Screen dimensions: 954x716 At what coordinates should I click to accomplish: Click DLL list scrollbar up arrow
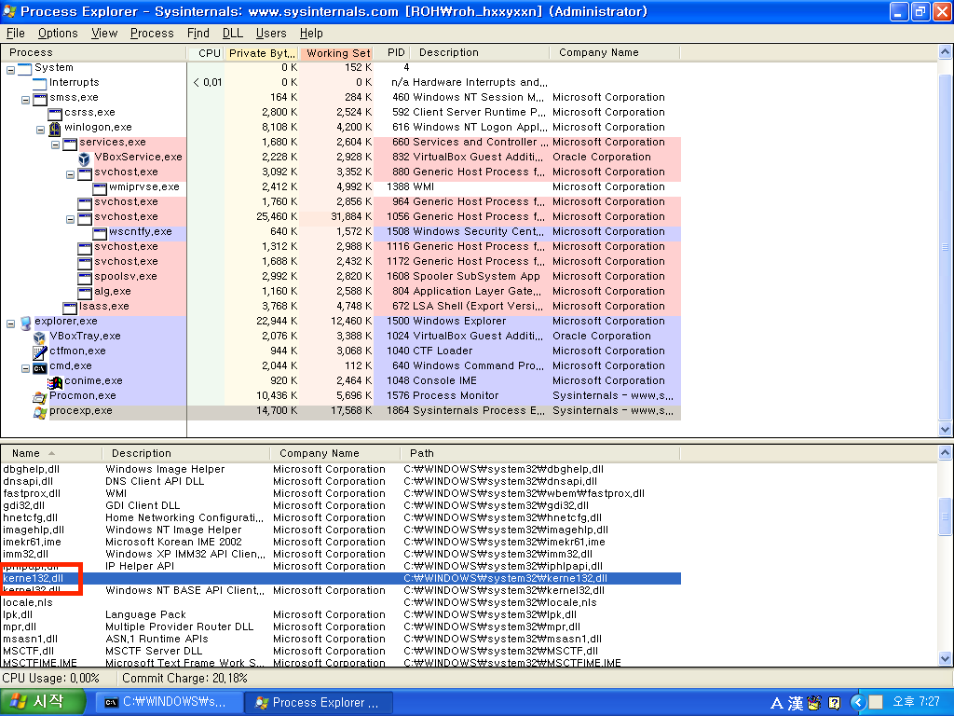(945, 452)
